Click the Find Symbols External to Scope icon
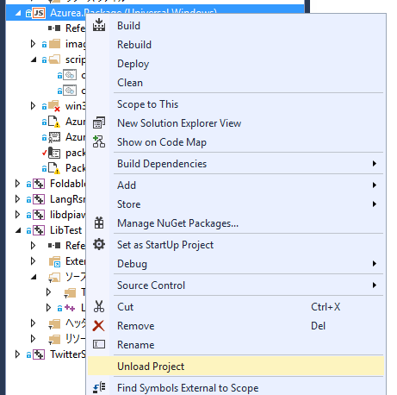 click(x=99, y=388)
